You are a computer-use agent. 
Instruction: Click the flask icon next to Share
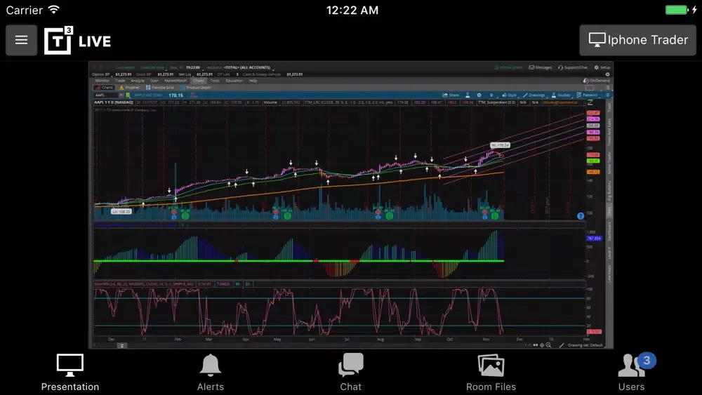point(468,95)
